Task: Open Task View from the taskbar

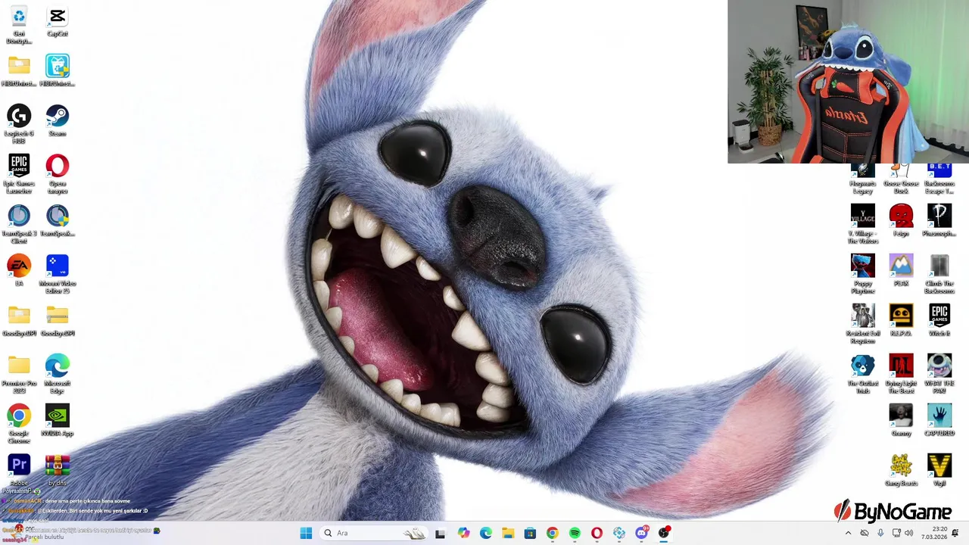Action: tap(440, 533)
